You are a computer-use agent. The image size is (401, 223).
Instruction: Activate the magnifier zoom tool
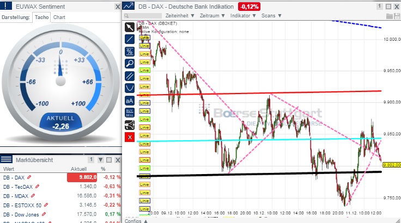tap(130, 64)
